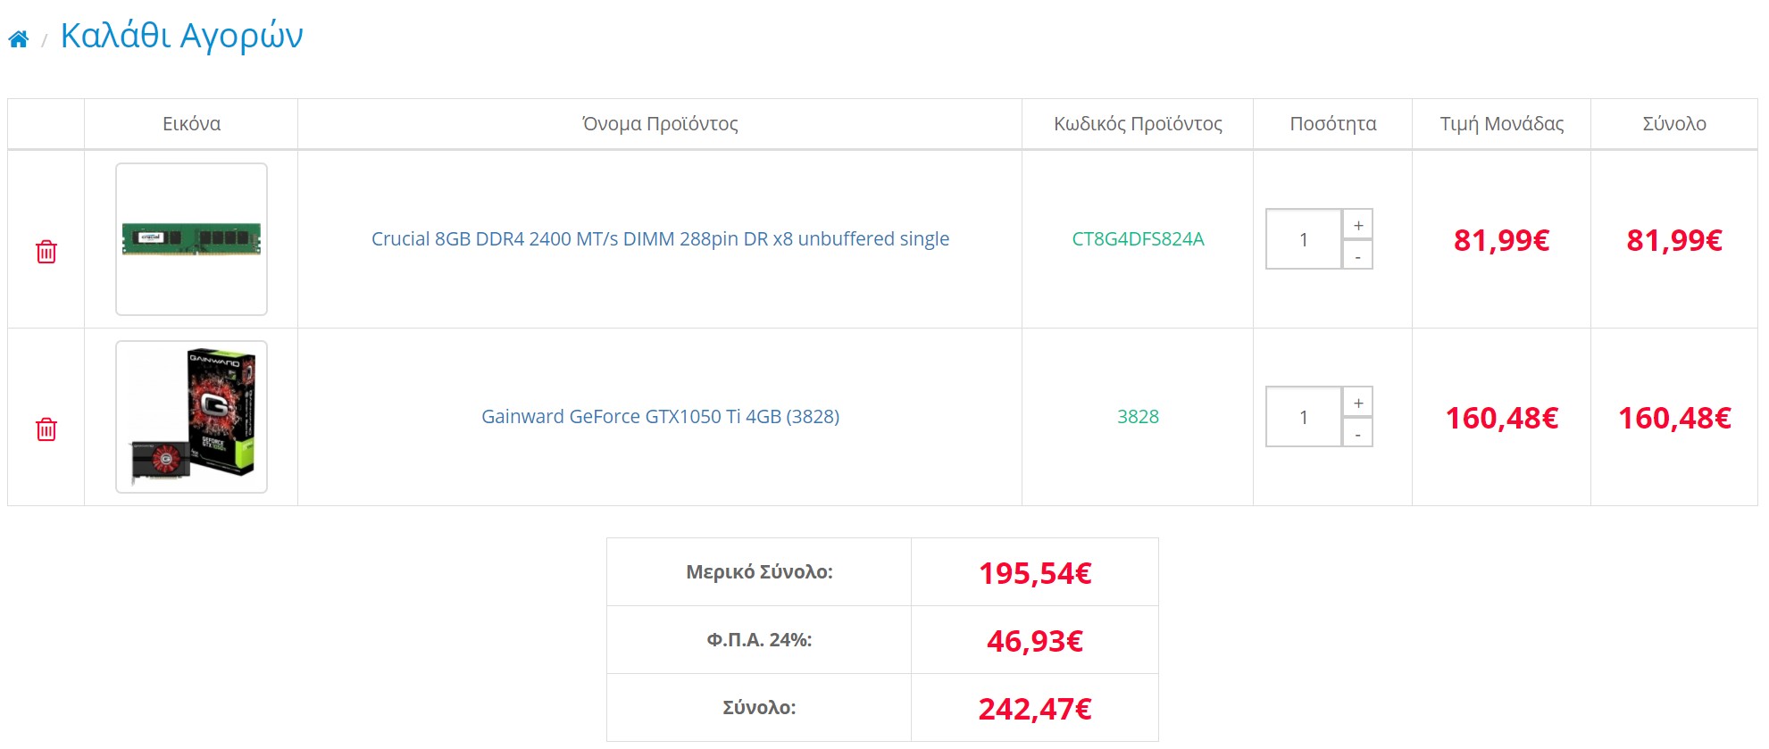This screenshot has width=1769, height=749.
Task: Click the quantity field for Crucial RAM
Action: 1304,239
